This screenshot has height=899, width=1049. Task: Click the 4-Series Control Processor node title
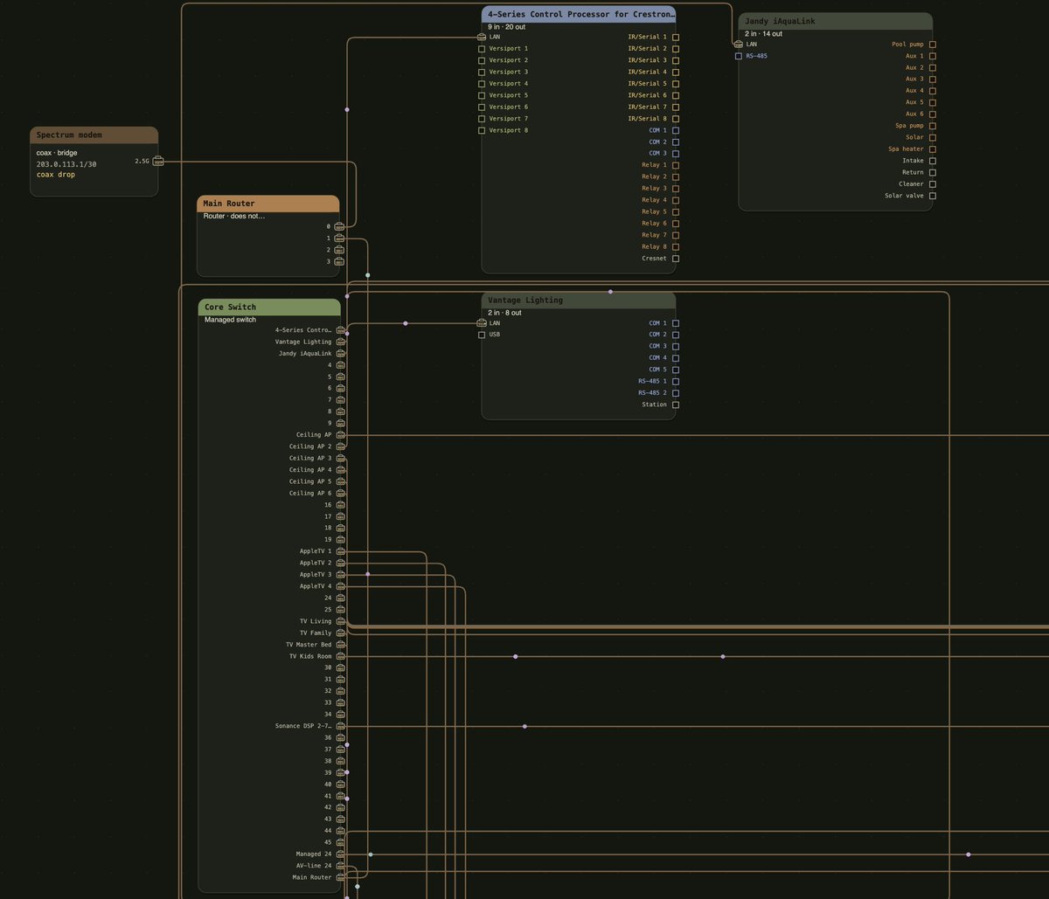click(581, 14)
